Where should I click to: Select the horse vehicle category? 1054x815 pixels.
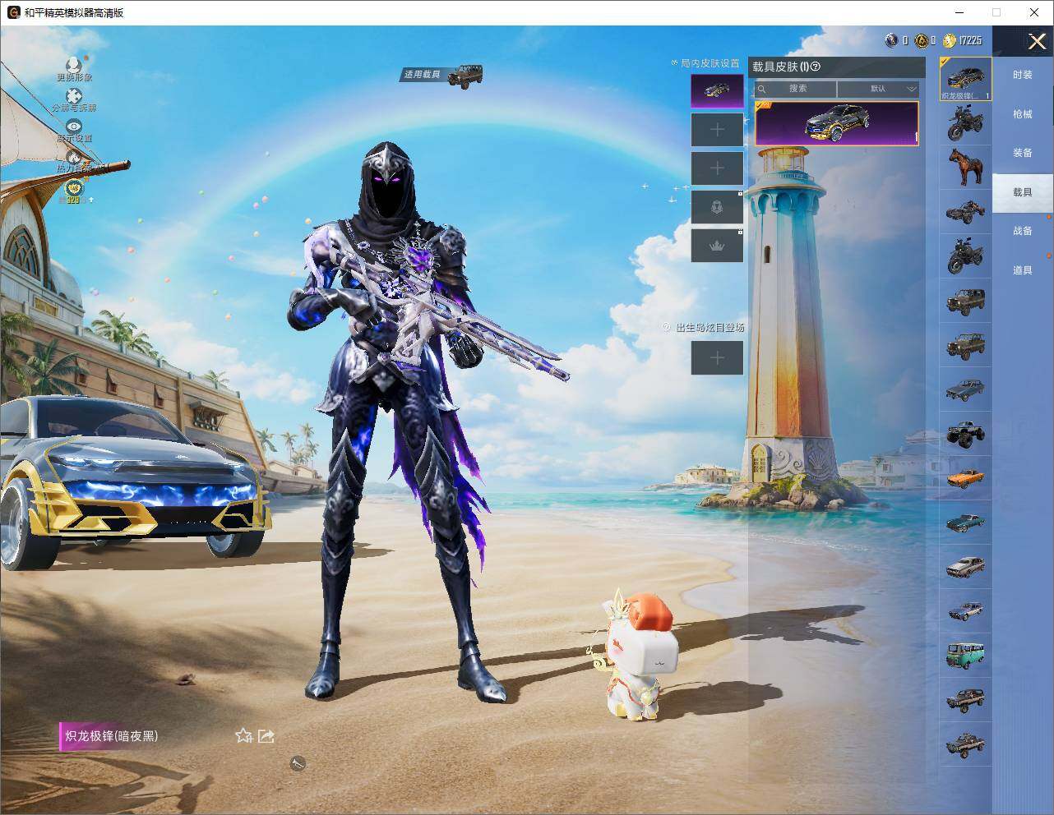coord(966,168)
